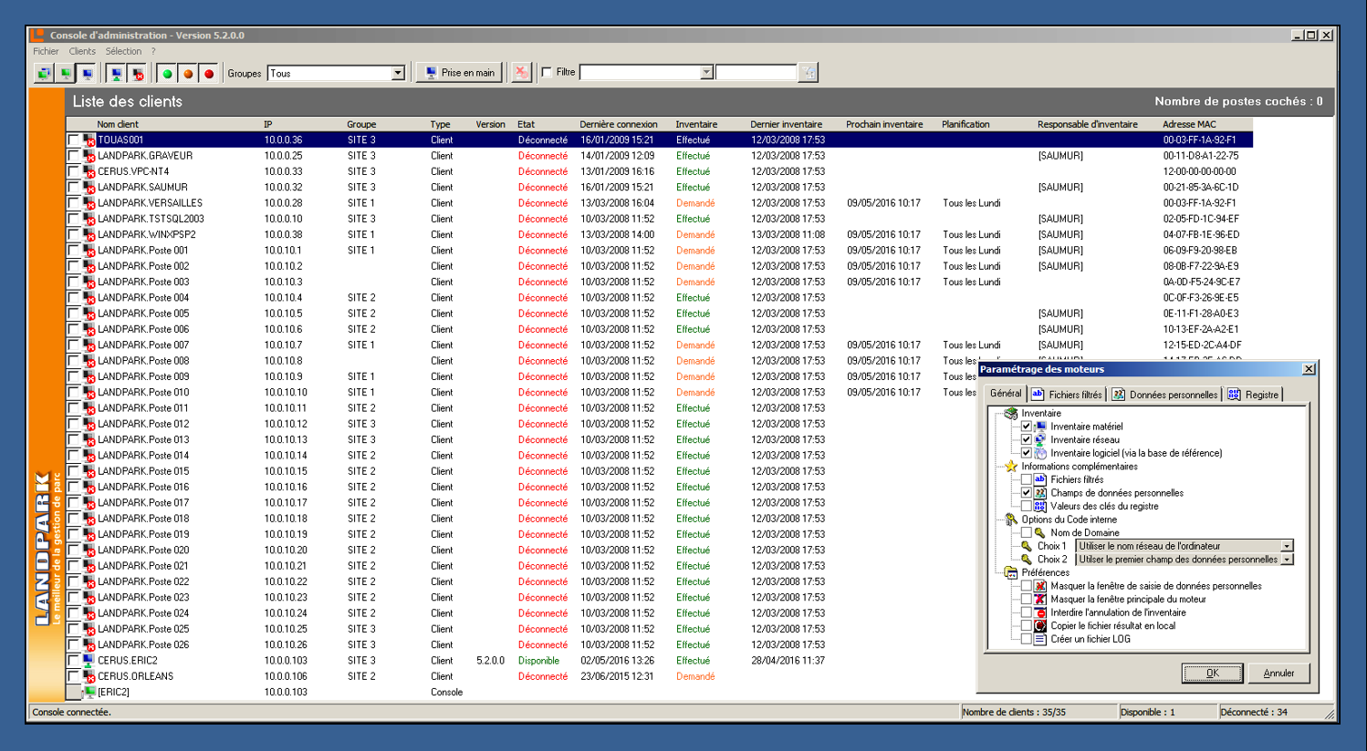Open the Choix 1 dropdown
The width and height of the screenshot is (1367, 751).
tap(1287, 547)
